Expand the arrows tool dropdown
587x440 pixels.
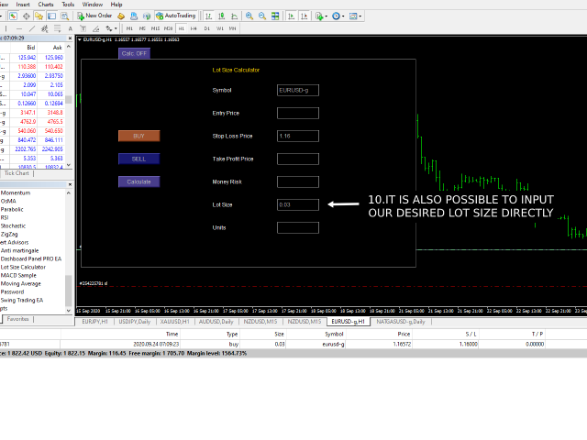(116, 28)
